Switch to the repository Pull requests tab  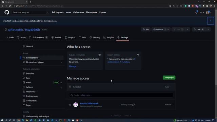point(38,38)
